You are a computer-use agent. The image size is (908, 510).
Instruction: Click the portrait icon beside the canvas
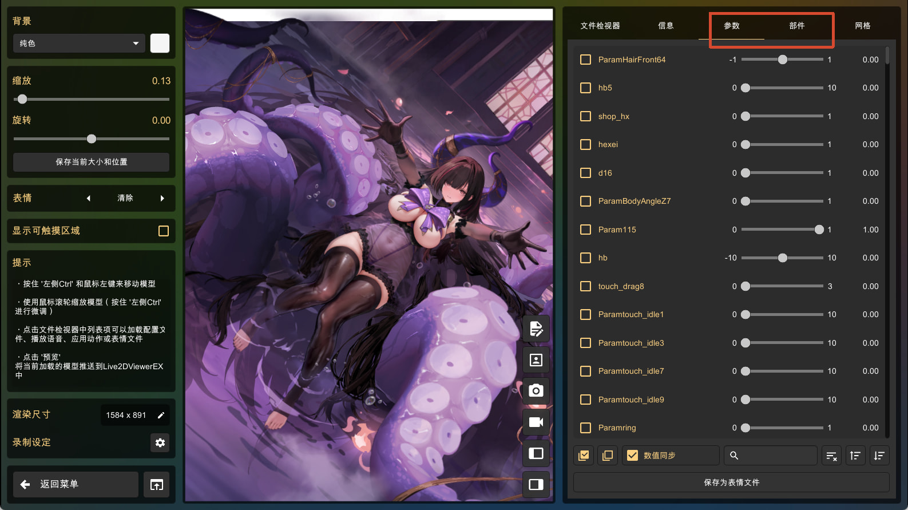536,360
